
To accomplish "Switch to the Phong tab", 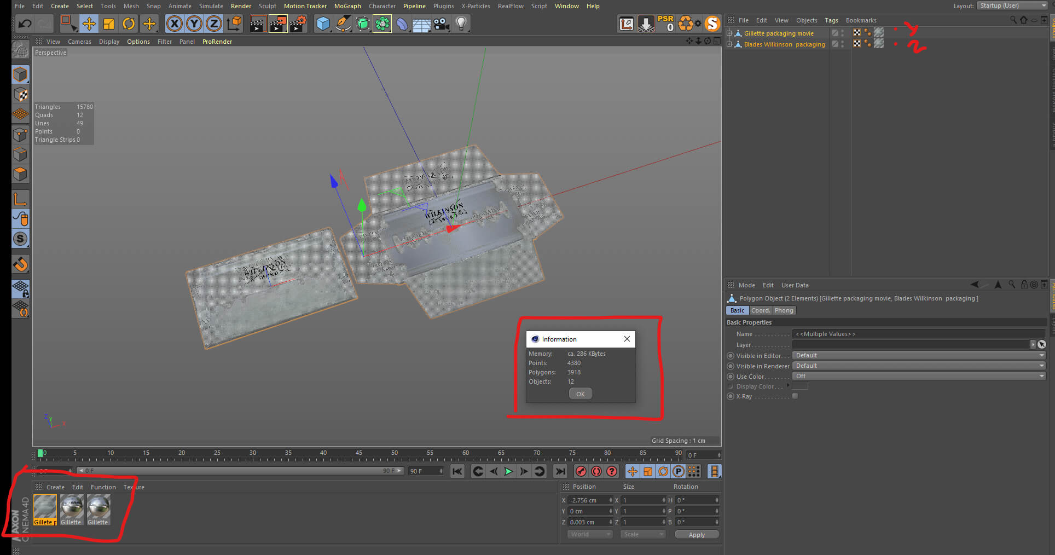I will pyautogui.click(x=784, y=310).
